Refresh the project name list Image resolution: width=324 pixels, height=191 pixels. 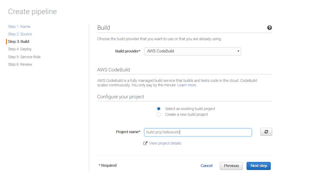point(266,132)
